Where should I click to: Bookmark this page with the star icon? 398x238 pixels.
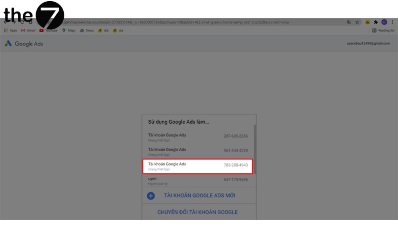click(357, 22)
